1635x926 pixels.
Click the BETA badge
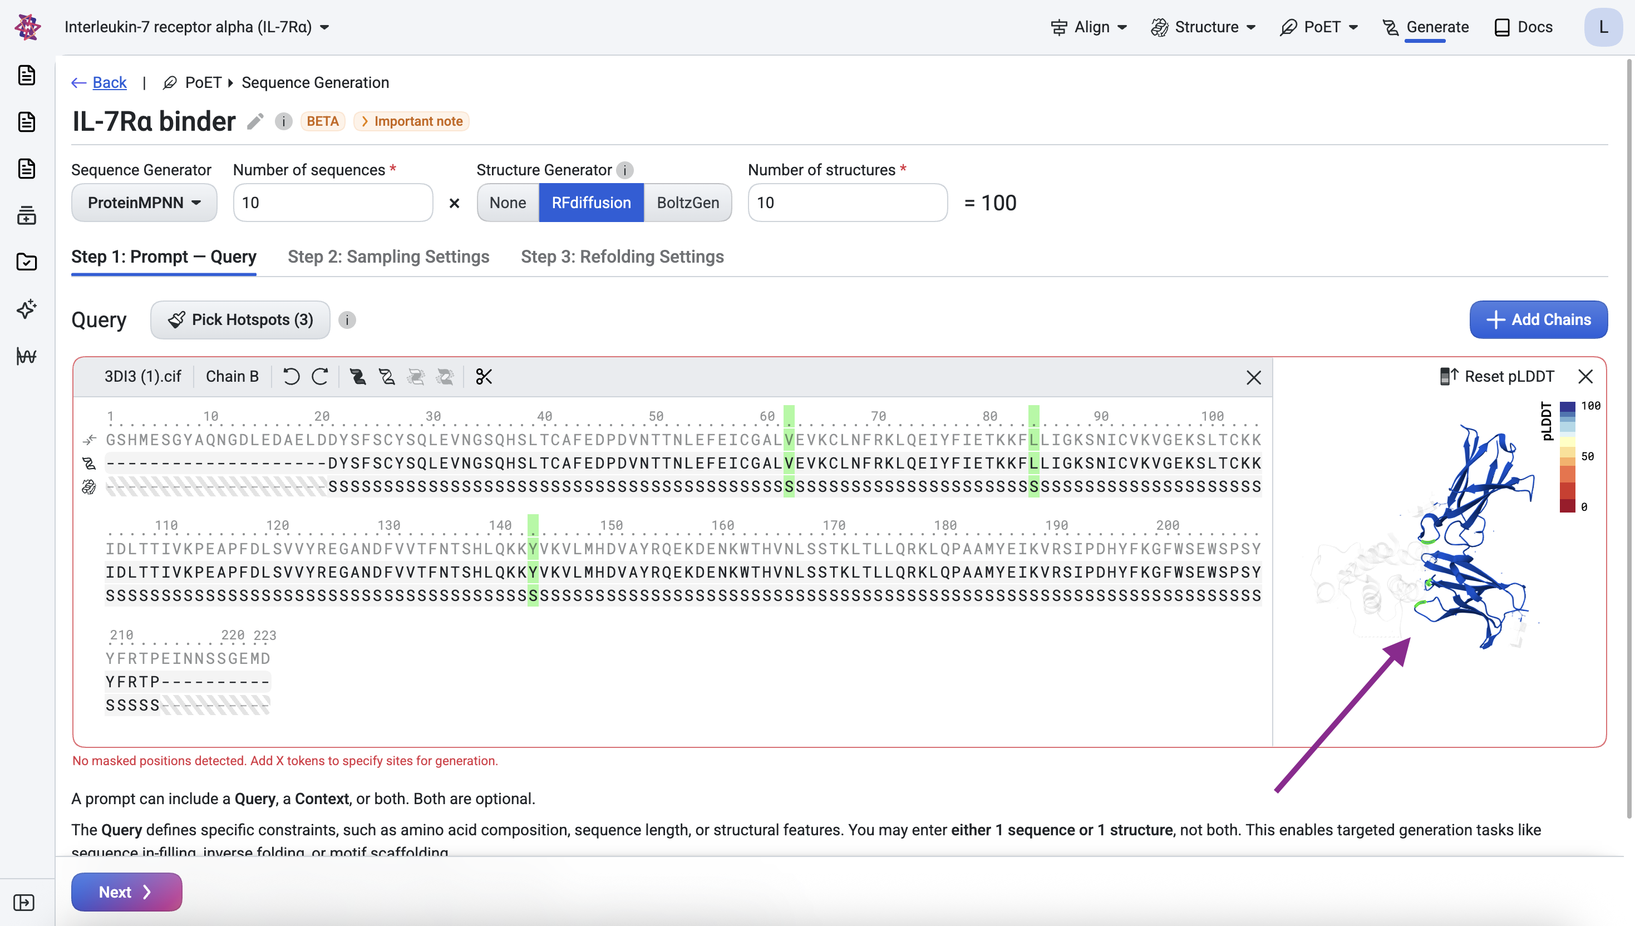click(x=322, y=121)
